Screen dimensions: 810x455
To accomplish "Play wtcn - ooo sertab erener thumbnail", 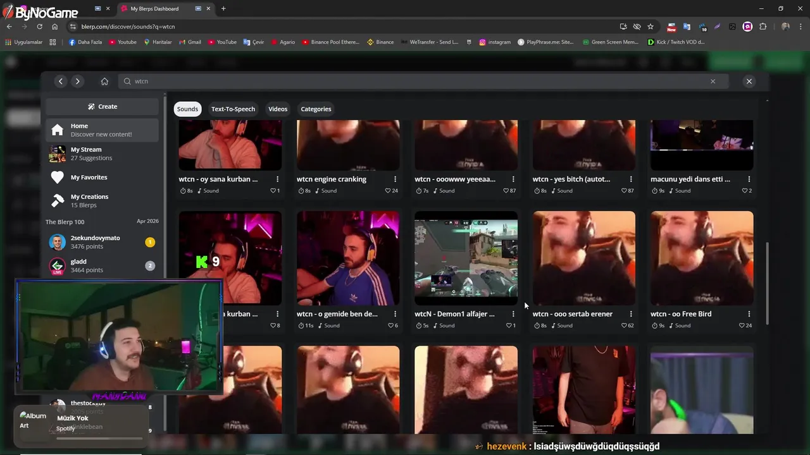I will tap(584, 258).
